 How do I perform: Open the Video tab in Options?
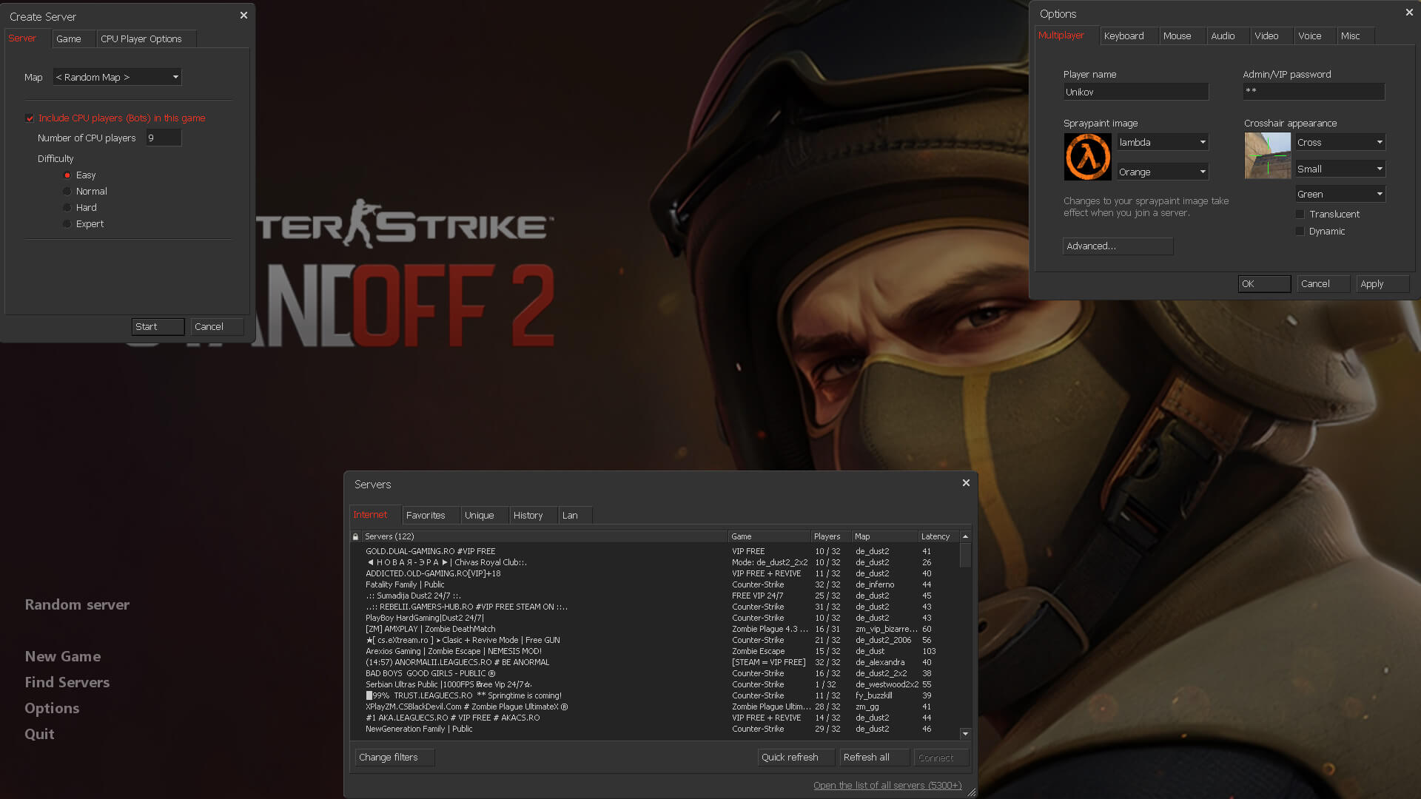pyautogui.click(x=1271, y=36)
